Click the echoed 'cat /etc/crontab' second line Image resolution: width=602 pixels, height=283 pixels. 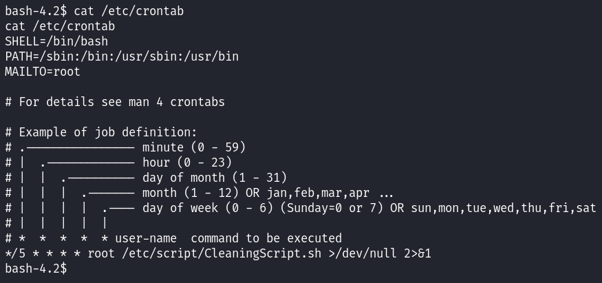pyautogui.click(x=60, y=26)
